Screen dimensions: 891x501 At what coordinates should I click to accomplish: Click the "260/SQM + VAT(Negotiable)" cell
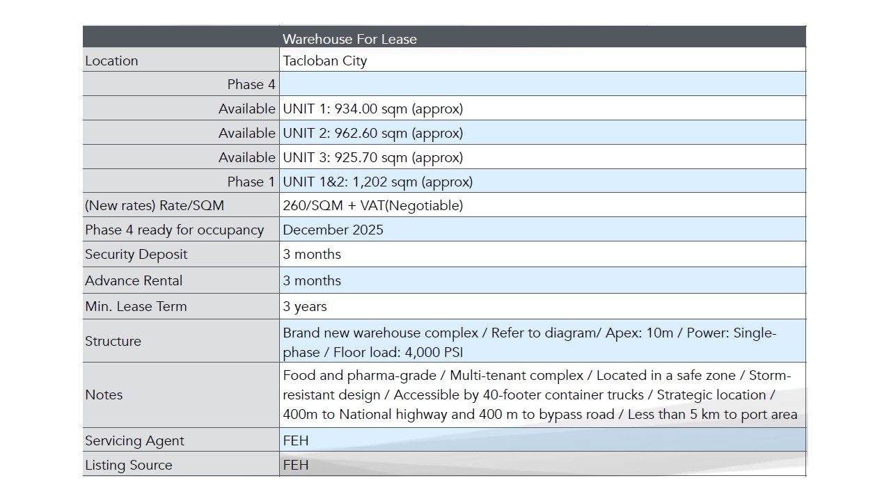click(372, 205)
